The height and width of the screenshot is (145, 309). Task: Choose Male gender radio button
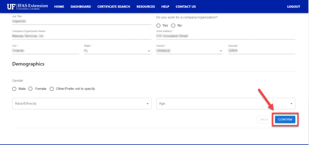click(14, 89)
